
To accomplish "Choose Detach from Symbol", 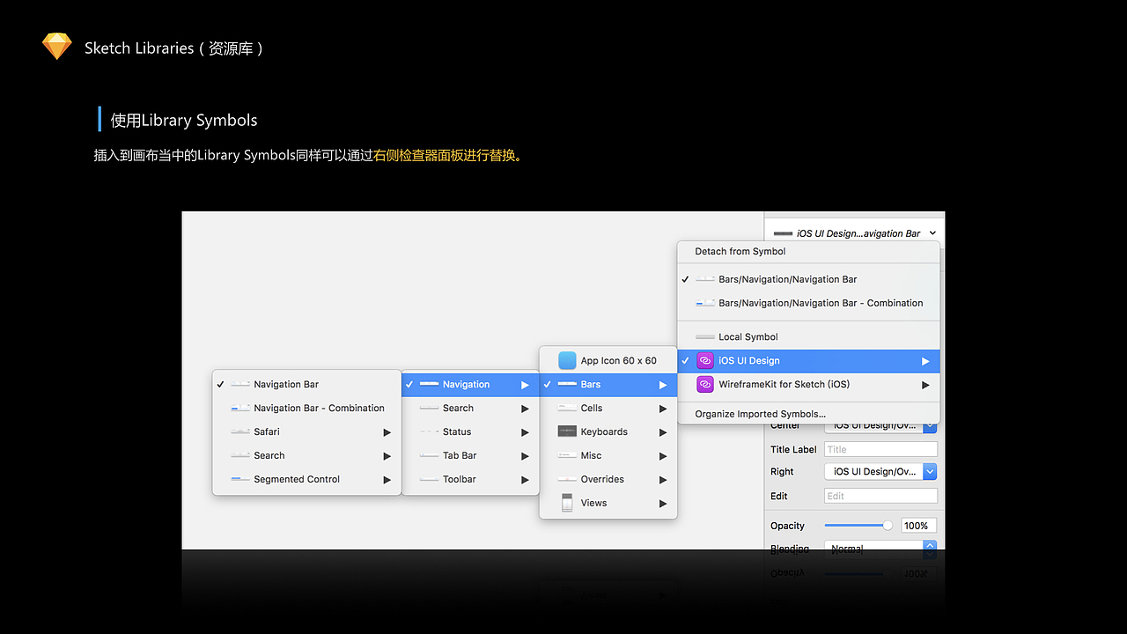I will (808, 251).
